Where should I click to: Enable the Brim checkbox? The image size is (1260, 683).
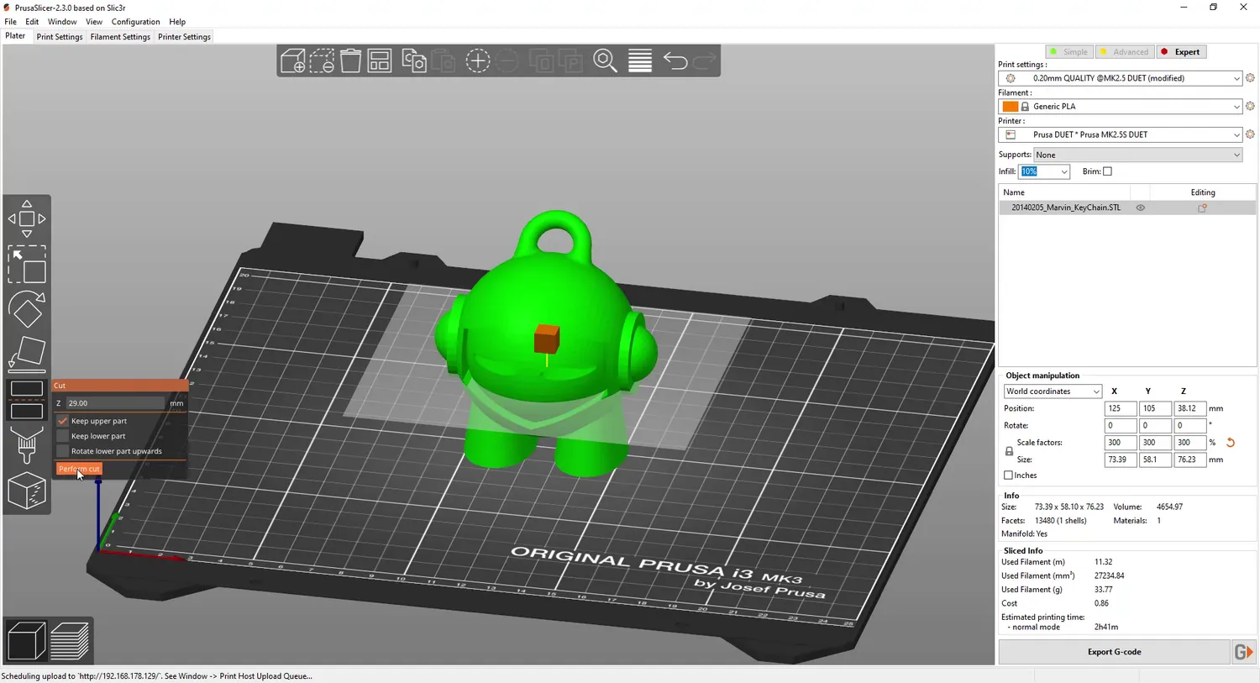click(x=1107, y=171)
